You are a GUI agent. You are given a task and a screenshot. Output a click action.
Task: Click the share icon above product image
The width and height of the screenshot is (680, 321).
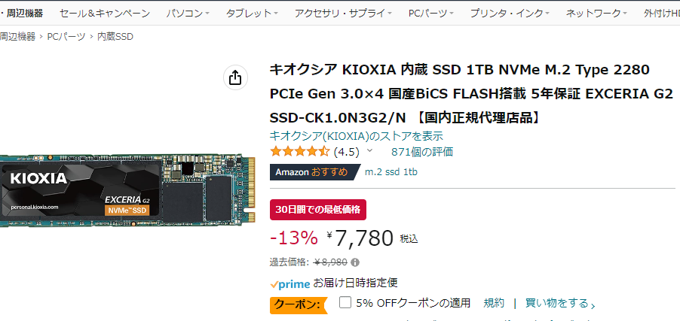pyautogui.click(x=234, y=77)
